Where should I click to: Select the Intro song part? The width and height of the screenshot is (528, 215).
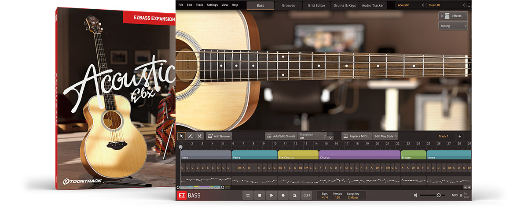[206, 155]
